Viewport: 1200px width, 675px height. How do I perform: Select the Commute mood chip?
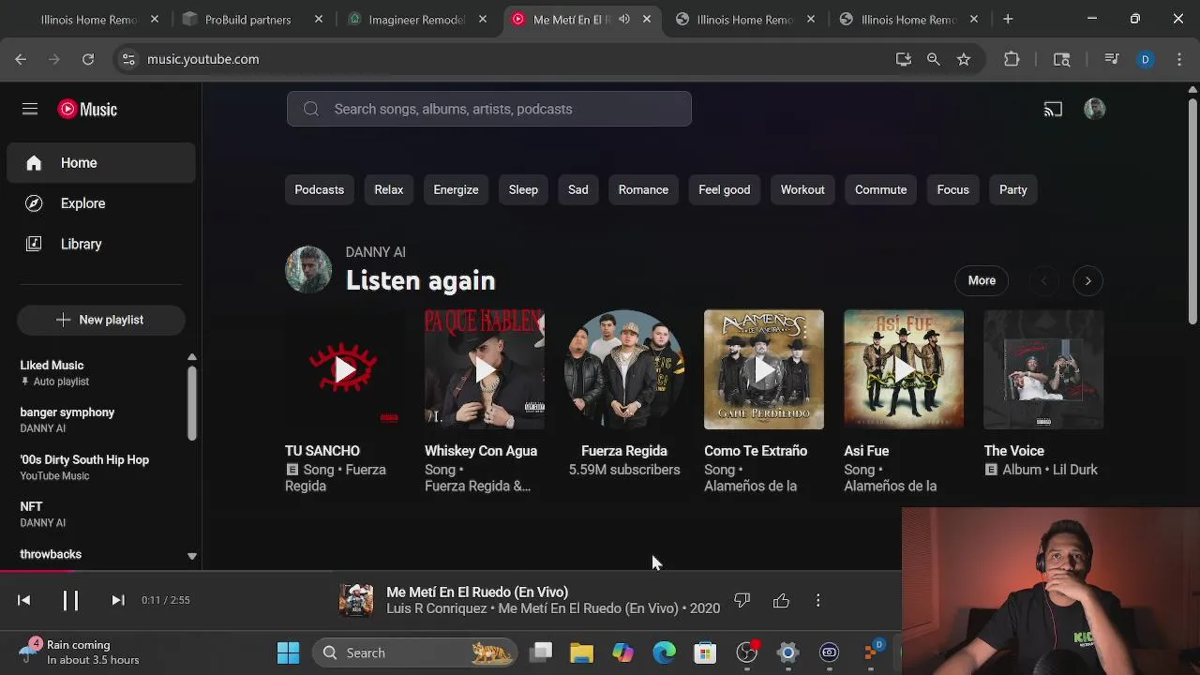881,189
